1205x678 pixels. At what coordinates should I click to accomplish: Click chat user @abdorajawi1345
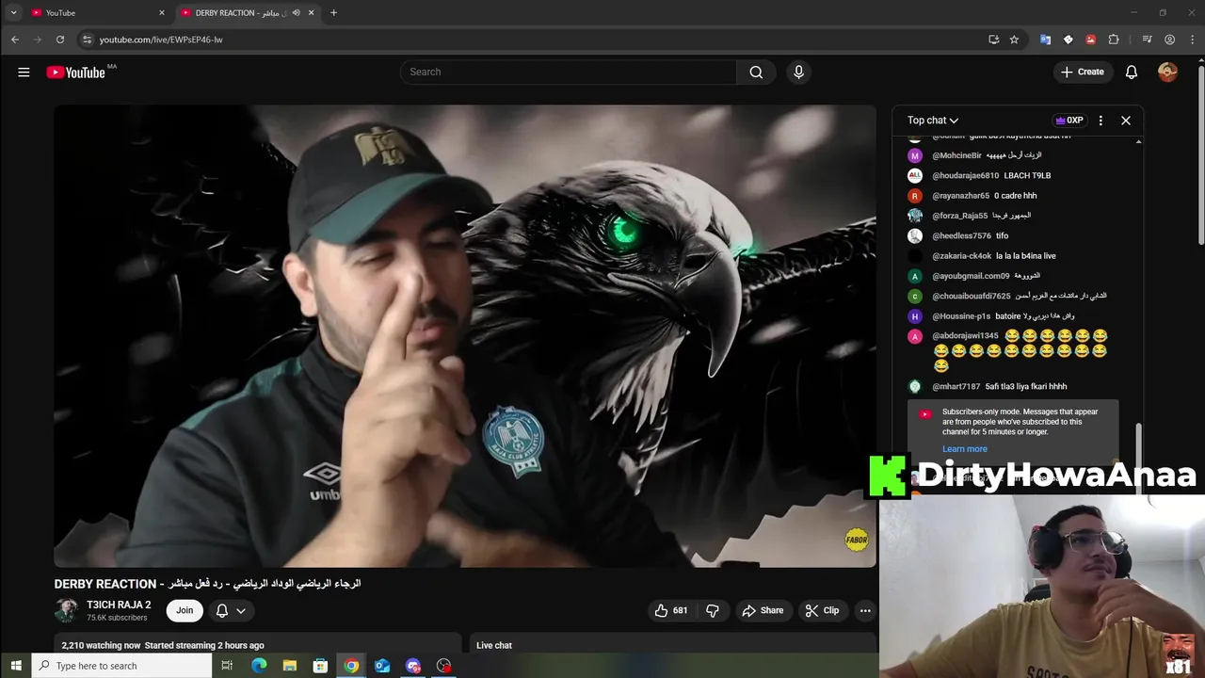click(965, 336)
